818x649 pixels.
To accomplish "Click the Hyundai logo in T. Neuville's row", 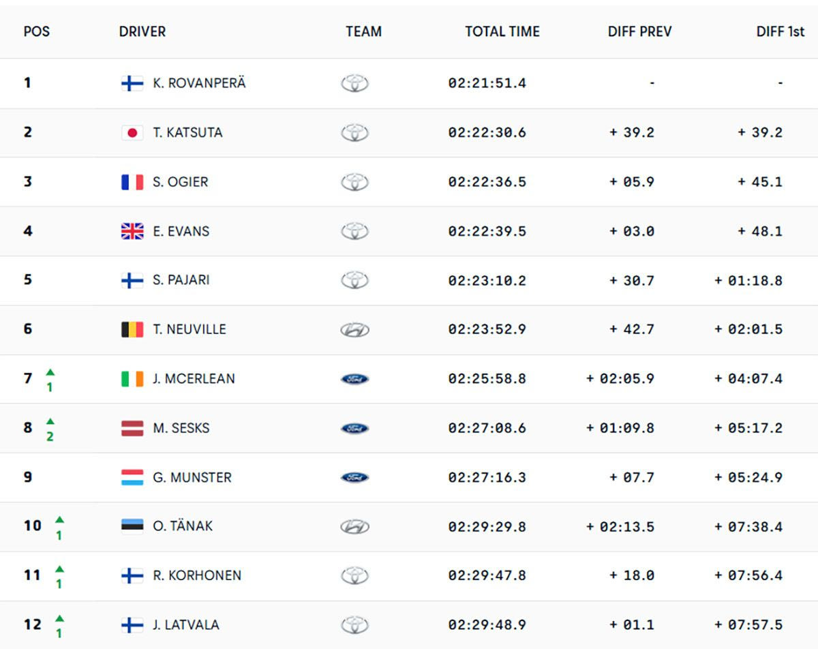I will click(354, 330).
